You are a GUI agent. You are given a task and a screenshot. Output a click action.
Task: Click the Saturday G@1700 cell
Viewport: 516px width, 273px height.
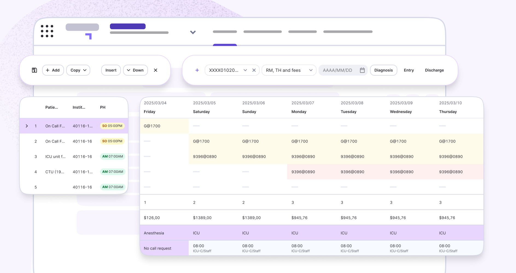tap(213, 141)
